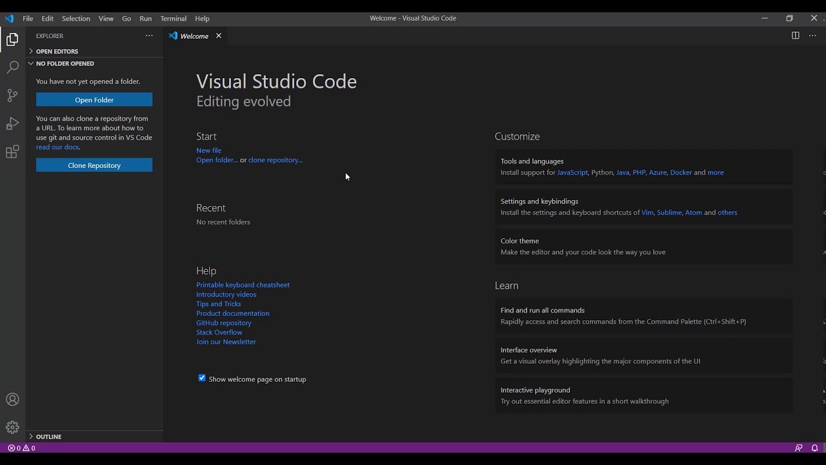Click the Docker tools link
Screen dimensions: 826x465
click(681, 172)
